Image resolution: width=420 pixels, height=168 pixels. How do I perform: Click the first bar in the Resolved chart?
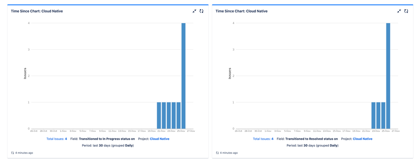[x=373, y=115]
